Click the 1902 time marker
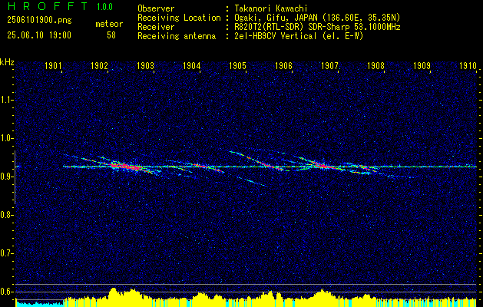Image resolution: width=483 pixels, height=307 pixels. 99,65
